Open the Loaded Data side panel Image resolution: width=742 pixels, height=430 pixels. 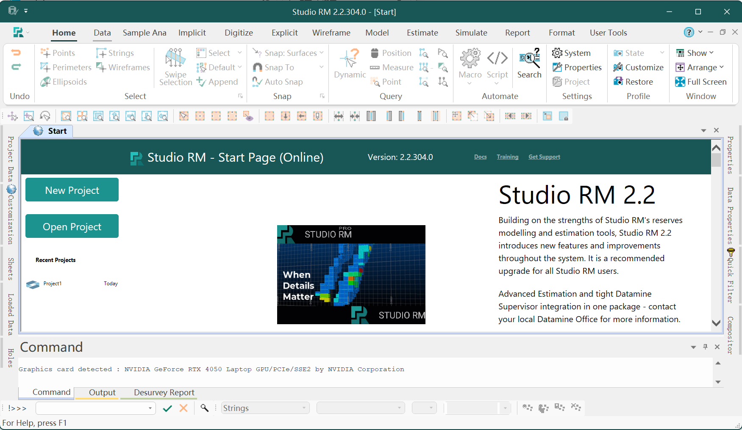[x=11, y=314]
